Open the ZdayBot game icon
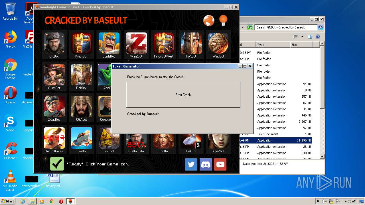The height and width of the screenshot is (205, 365). click(x=54, y=106)
